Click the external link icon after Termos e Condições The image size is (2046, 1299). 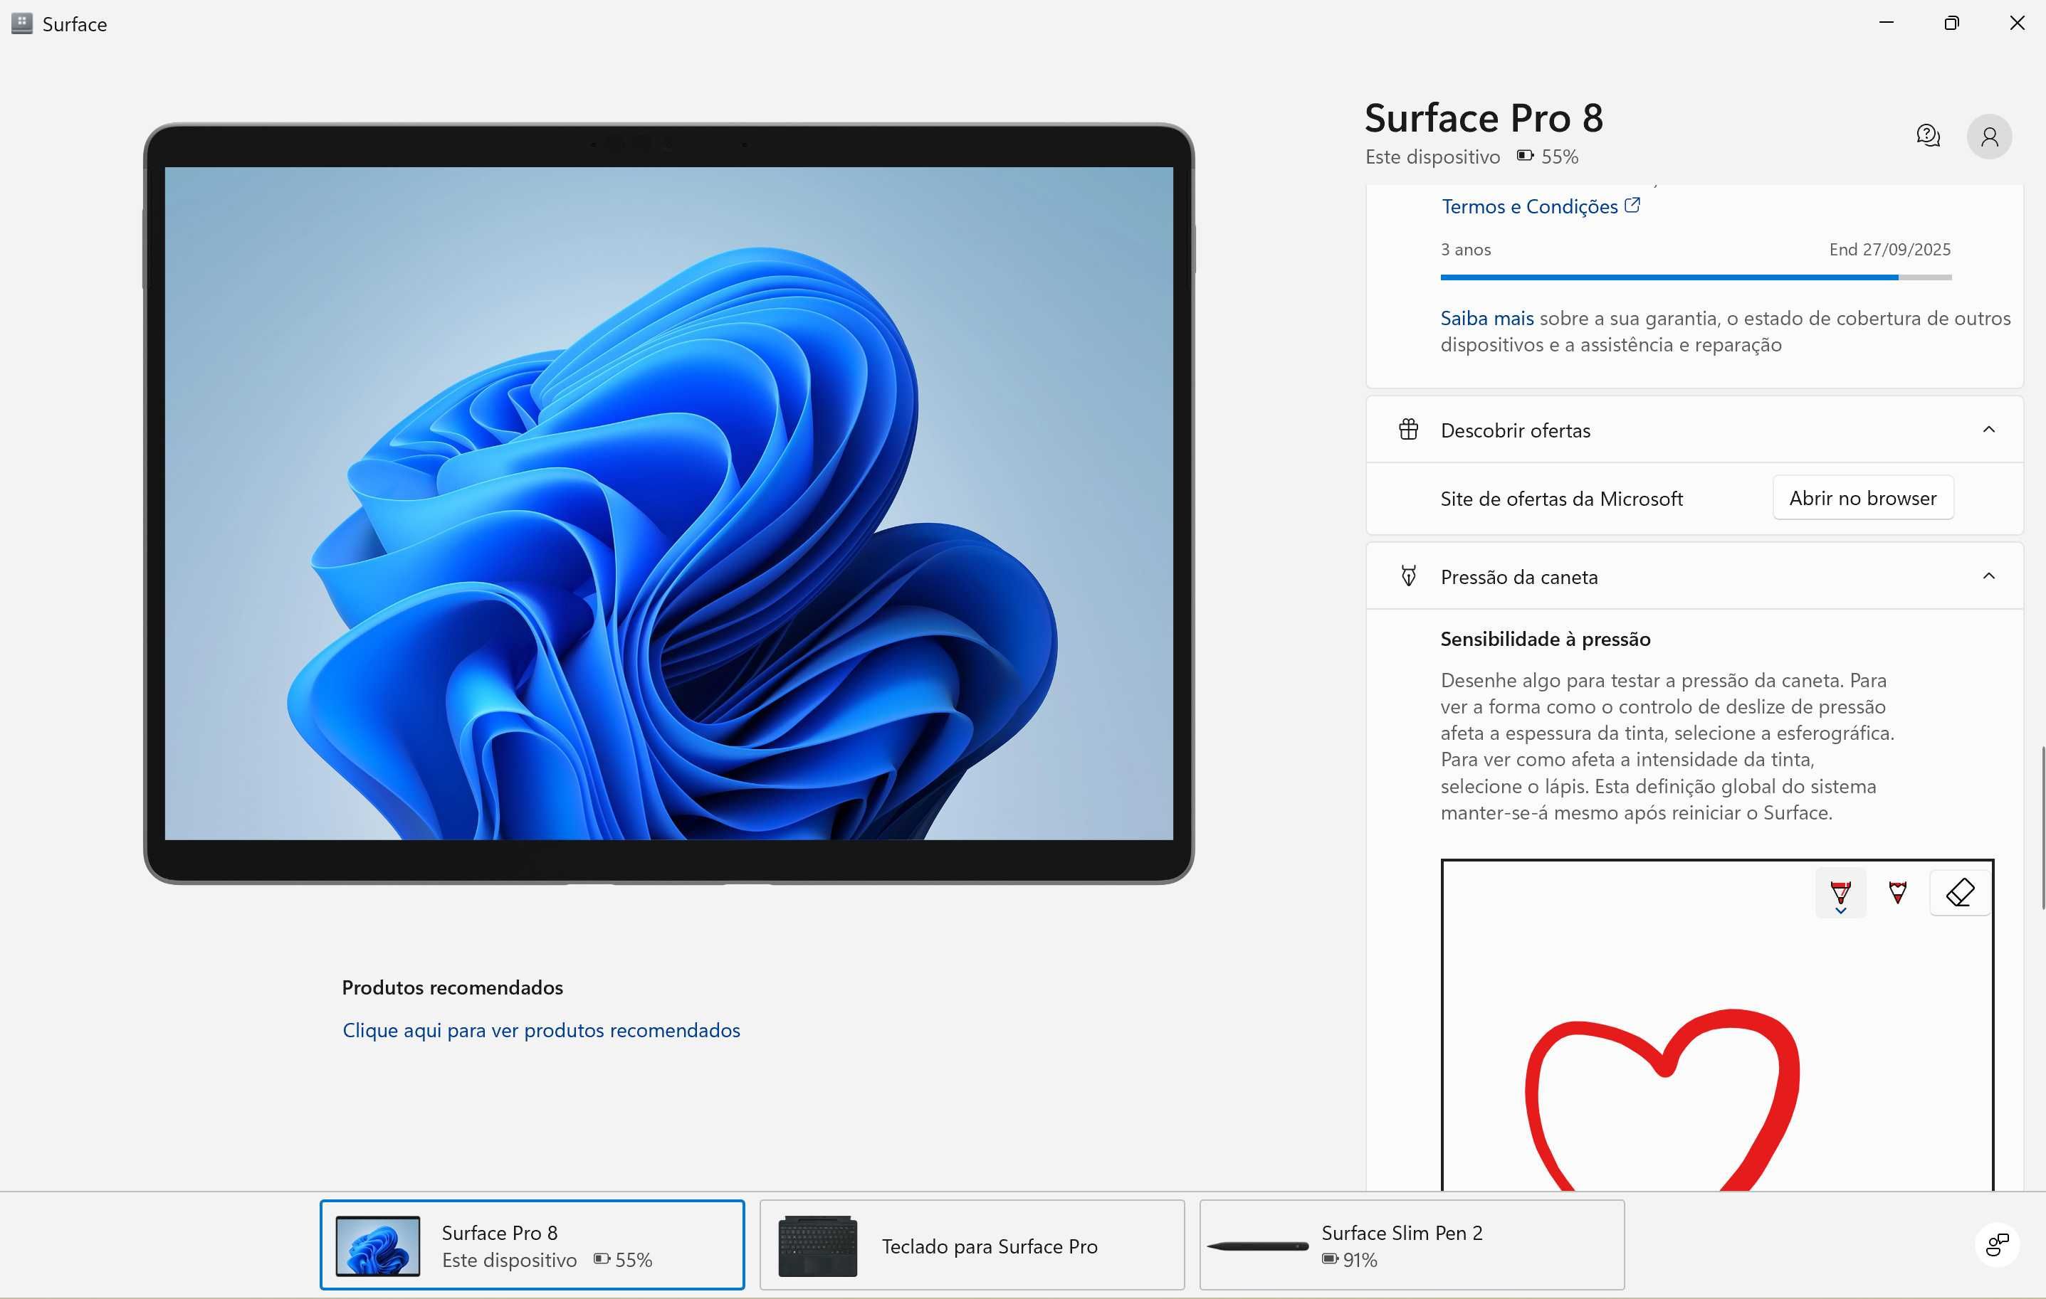pyautogui.click(x=1632, y=205)
